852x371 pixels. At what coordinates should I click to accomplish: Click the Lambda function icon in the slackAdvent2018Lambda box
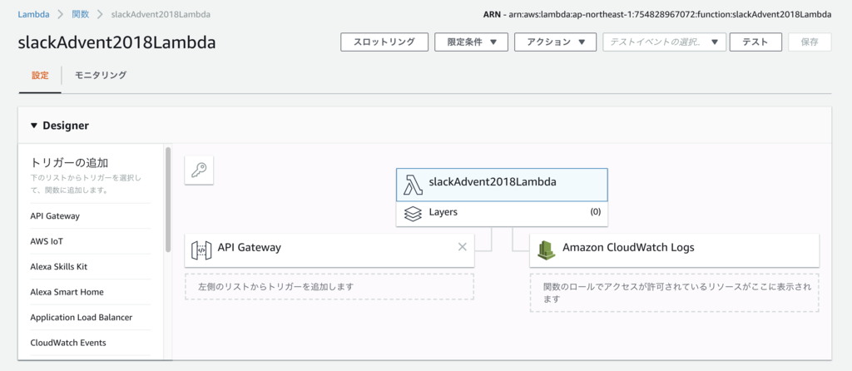point(414,185)
